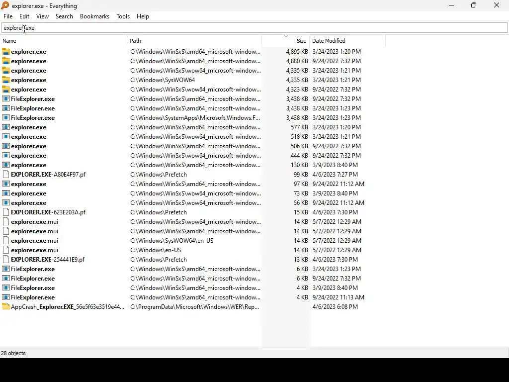The image size is (509, 382).
Task: Click the folder icon of AppCrash_Explorer.EXE
Action: (6, 306)
